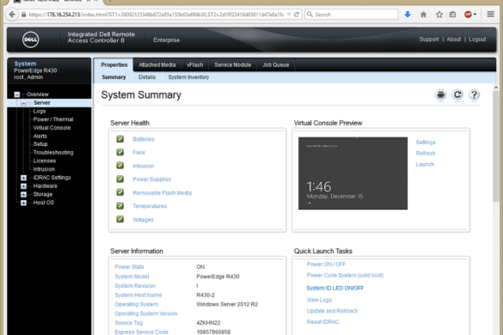
Task: Click the browser downloads arrow icon
Action: 408,15
